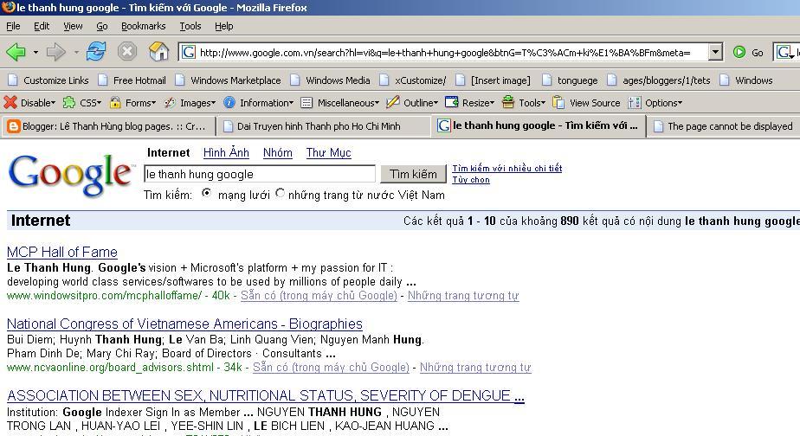Switch to Dai Truyen hinh Thanh pho tab
800x436 pixels.
point(324,126)
